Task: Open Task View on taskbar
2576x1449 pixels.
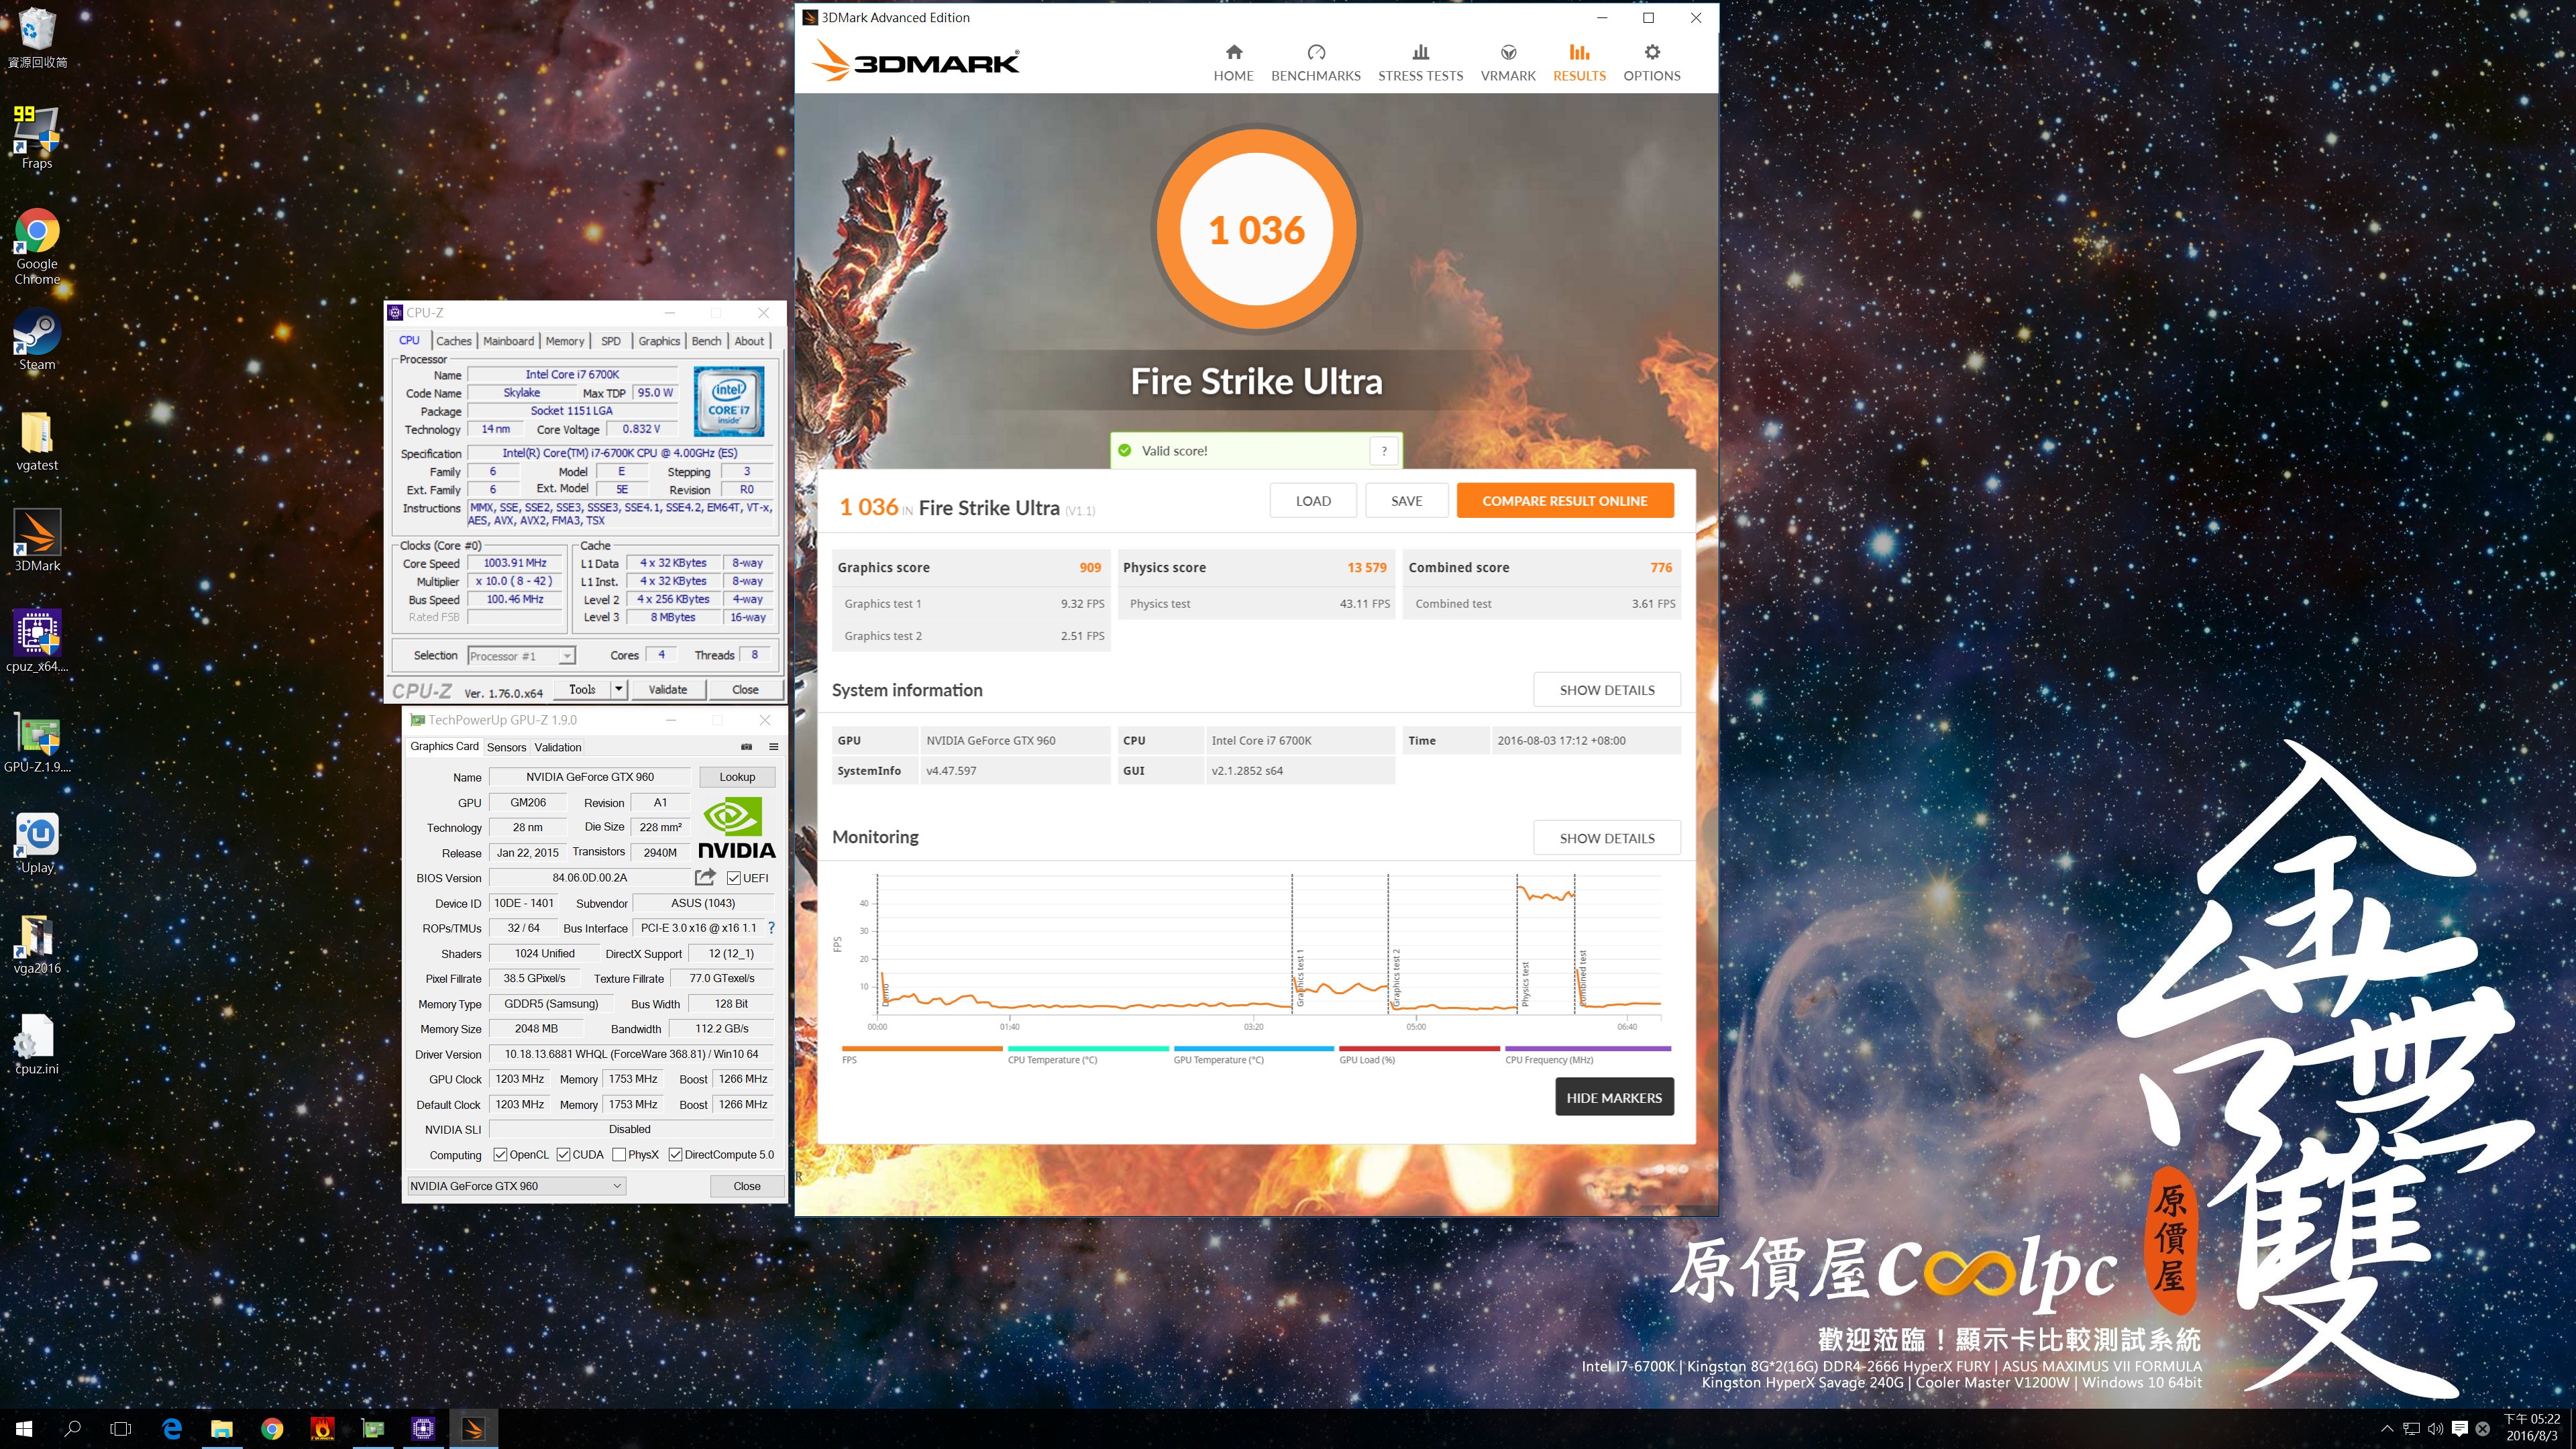Action: point(120,1429)
